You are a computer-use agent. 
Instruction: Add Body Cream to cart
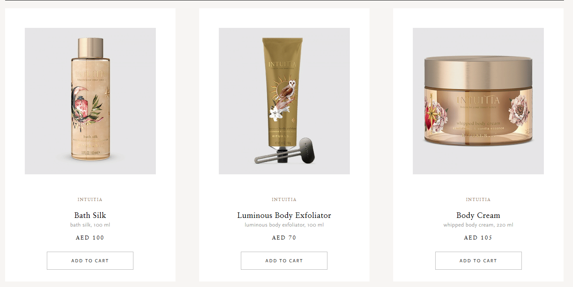coord(478,261)
